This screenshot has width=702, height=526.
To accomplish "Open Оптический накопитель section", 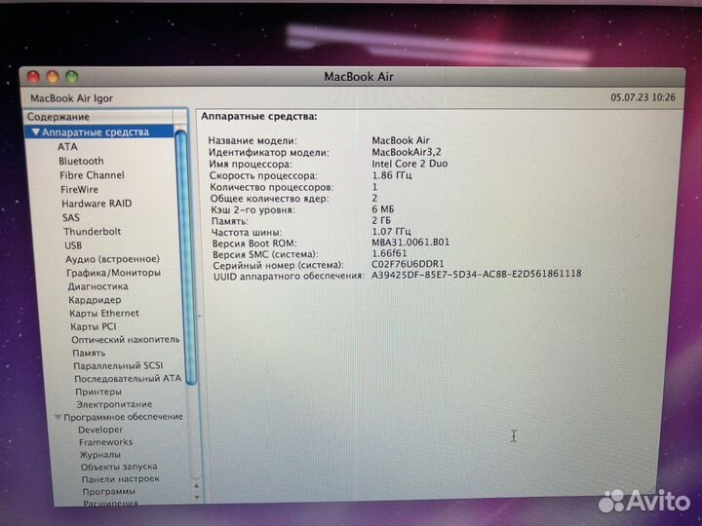I will coord(126,340).
